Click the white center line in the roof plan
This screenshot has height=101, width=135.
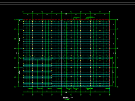[x=61, y=53]
